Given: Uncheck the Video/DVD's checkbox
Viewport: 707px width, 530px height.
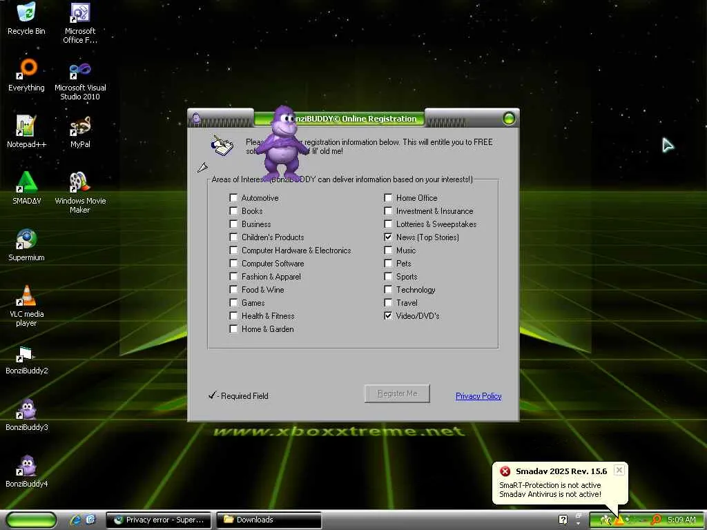Looking at the screenshot, I should coord(388,315).
